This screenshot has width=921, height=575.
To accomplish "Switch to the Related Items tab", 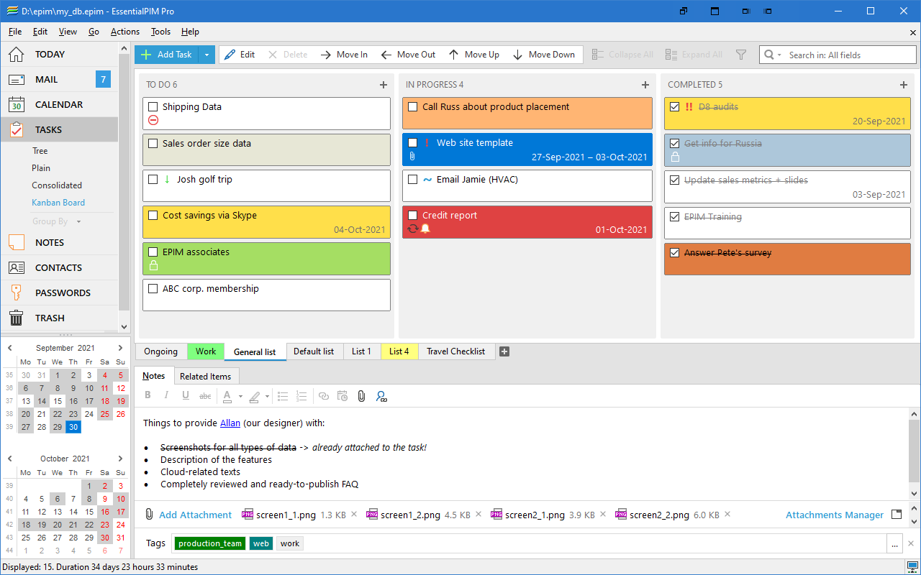I will (207, 375).
